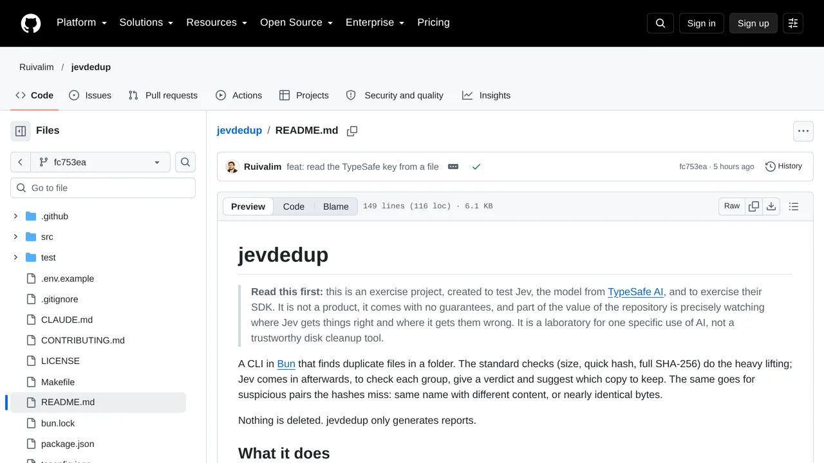The height and width of the screenshot is (463, 824).
Task: Switch to the Blame view toggle
Action: click(336, 206)
